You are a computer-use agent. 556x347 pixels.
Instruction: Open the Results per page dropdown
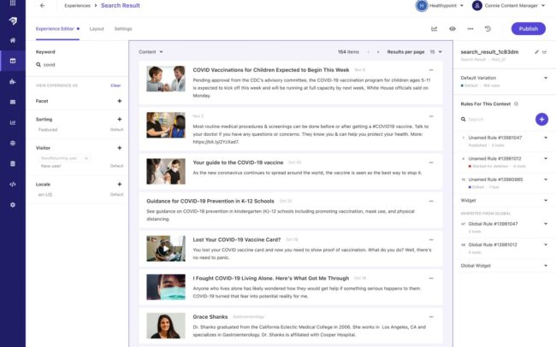click(x=438, y=52)
